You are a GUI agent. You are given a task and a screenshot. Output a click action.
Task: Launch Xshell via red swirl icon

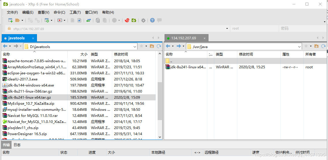127,20
